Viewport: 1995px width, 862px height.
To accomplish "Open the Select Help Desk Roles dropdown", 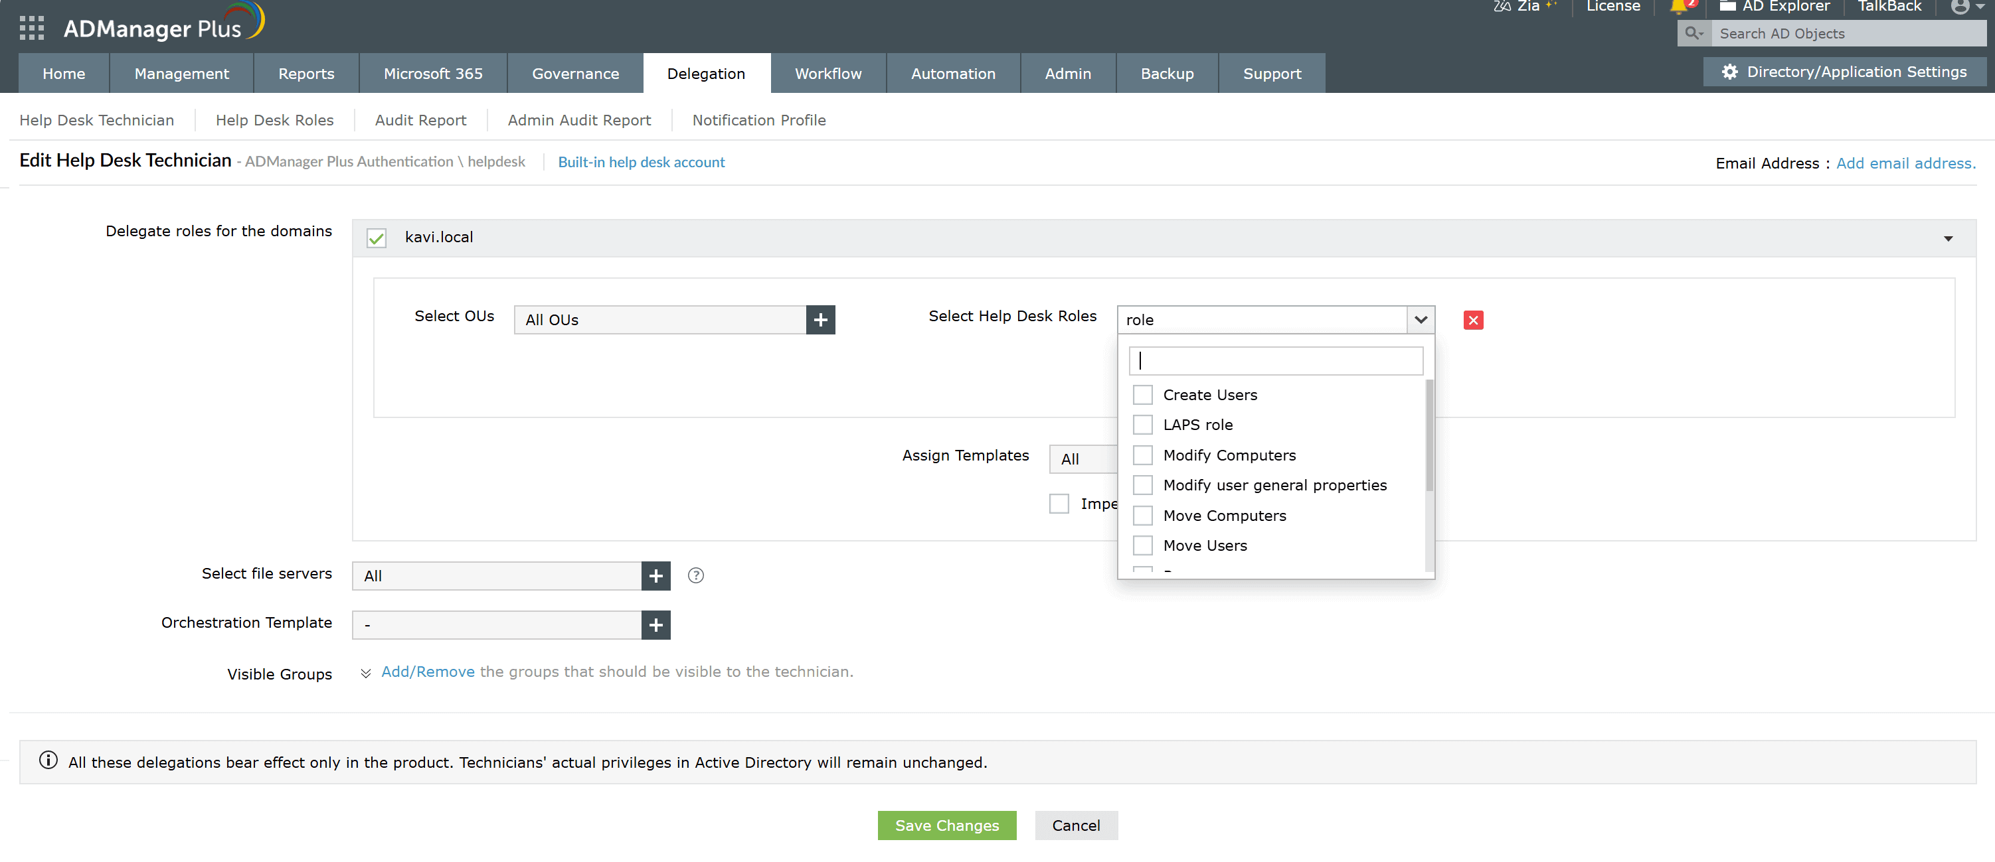I will coord(1421,320).
